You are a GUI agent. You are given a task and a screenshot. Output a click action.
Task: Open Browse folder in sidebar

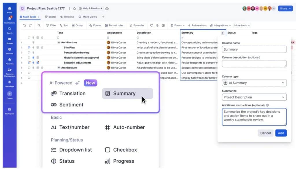pyautogui.click(x=10, y=40)
